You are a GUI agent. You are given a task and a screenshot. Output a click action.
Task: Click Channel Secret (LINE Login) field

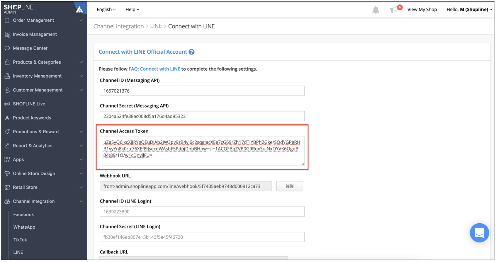coord(202,237)
